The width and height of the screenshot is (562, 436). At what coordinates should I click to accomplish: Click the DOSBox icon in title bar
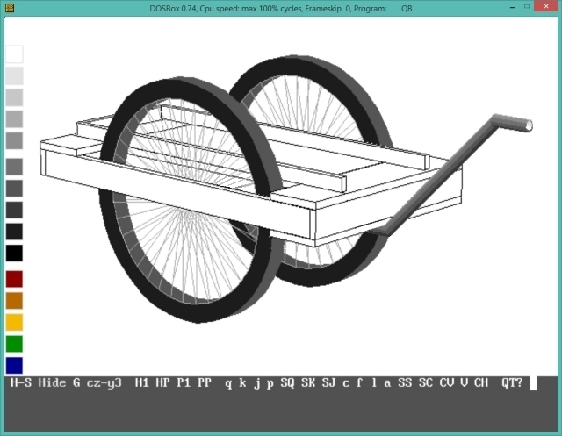[9, 8]
